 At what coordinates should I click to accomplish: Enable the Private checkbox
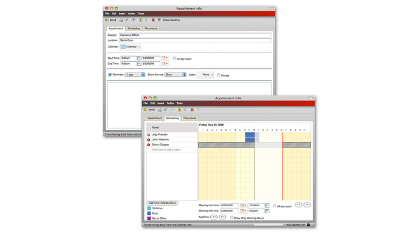tap(218, 75)
